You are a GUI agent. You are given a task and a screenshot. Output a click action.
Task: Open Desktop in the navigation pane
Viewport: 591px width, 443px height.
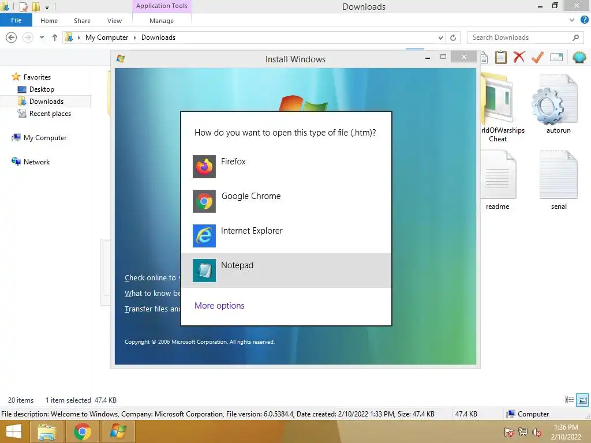pos(42,89)
